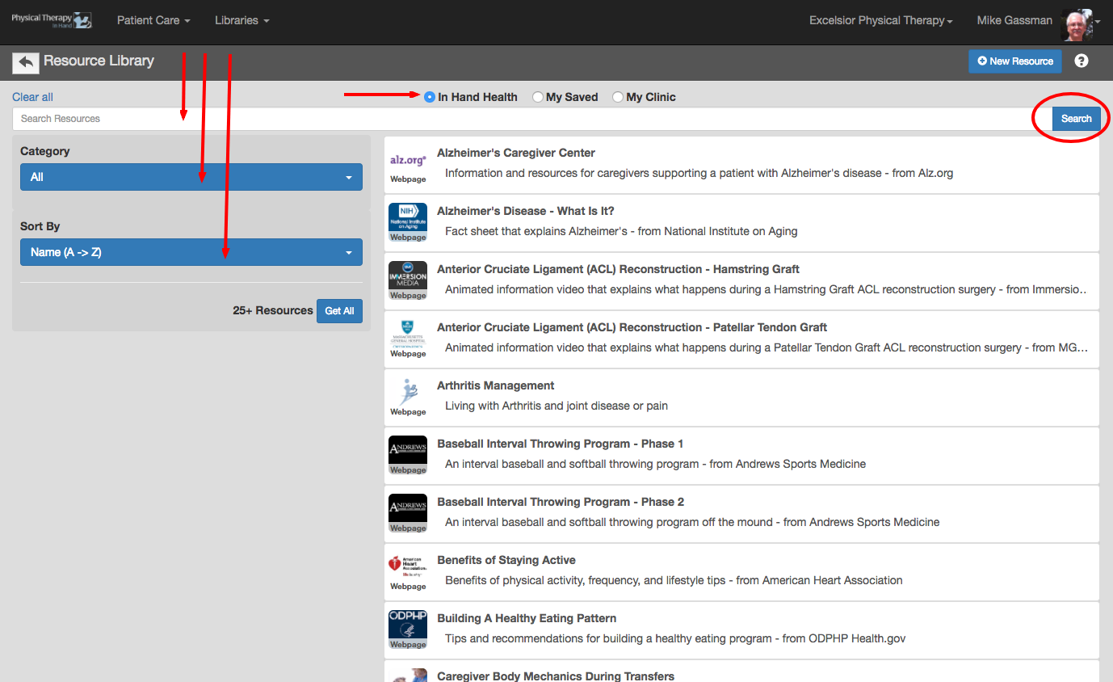Expand the Excelsior Physical Therapy clinic dropdown

pos(880,20)
